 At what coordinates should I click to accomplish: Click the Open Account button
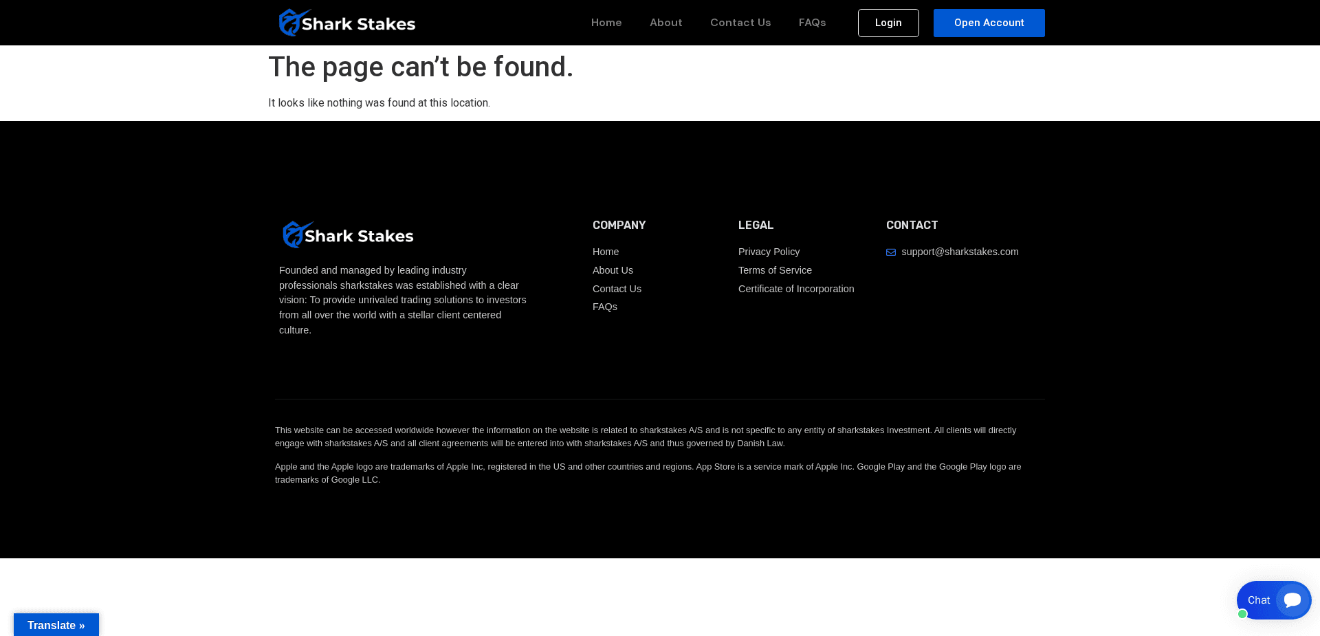(989, 23)
